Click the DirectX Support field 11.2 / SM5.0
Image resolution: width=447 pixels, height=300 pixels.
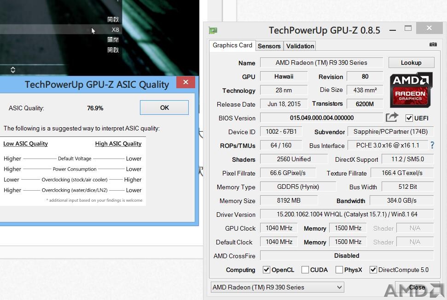[408, 159]
